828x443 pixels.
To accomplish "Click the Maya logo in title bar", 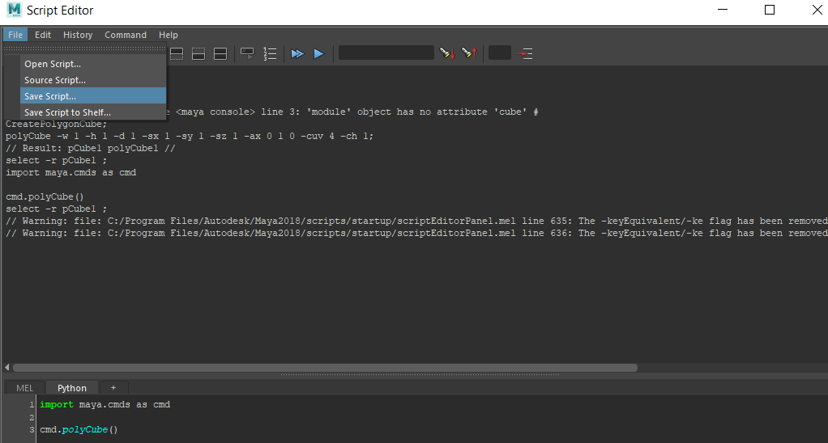I will (x=15, y=10).
